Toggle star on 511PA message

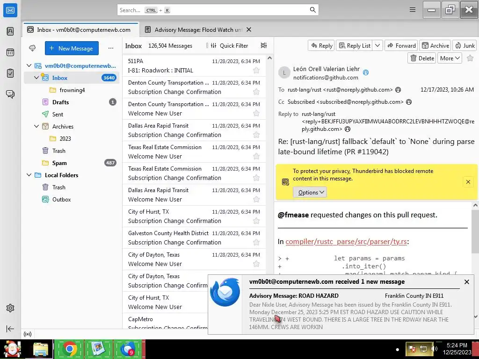pyautogui.click(x=256, y=71)
